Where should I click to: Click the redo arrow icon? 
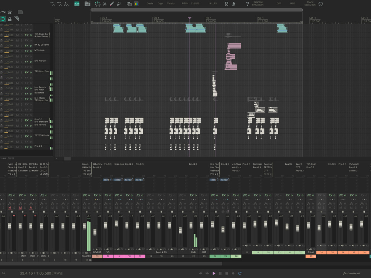(x=3, y=12)
